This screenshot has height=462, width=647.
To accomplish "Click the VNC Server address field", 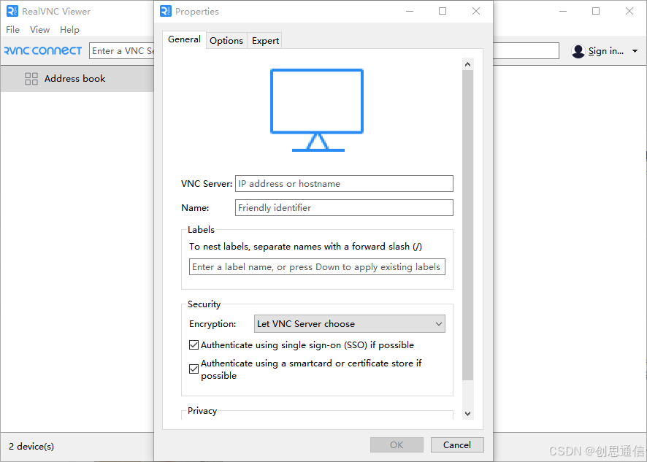I will pos(344,184).
